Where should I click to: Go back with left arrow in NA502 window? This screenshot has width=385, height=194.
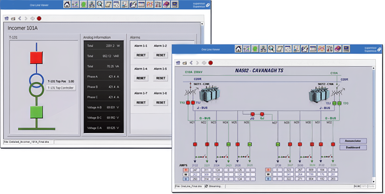click(191, 63)
